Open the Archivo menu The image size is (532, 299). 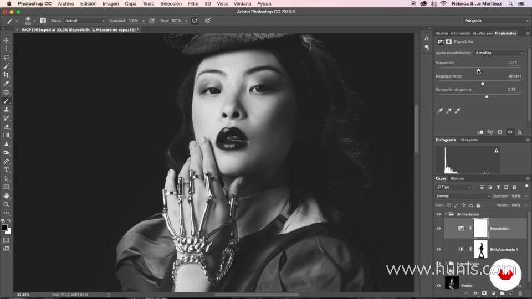click(x=66, y=4)
